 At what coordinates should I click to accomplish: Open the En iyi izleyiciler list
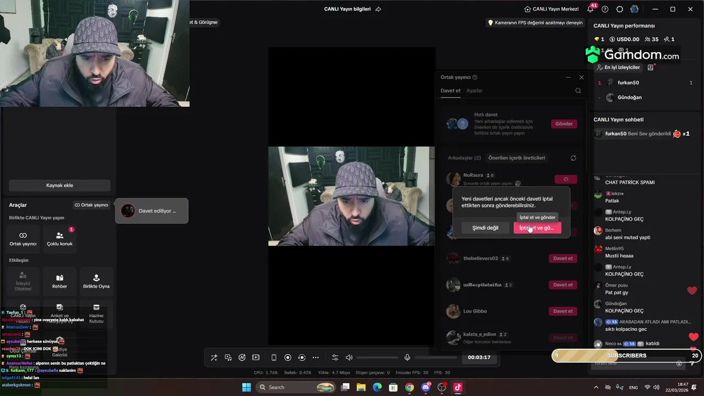[x=618, y=67]
